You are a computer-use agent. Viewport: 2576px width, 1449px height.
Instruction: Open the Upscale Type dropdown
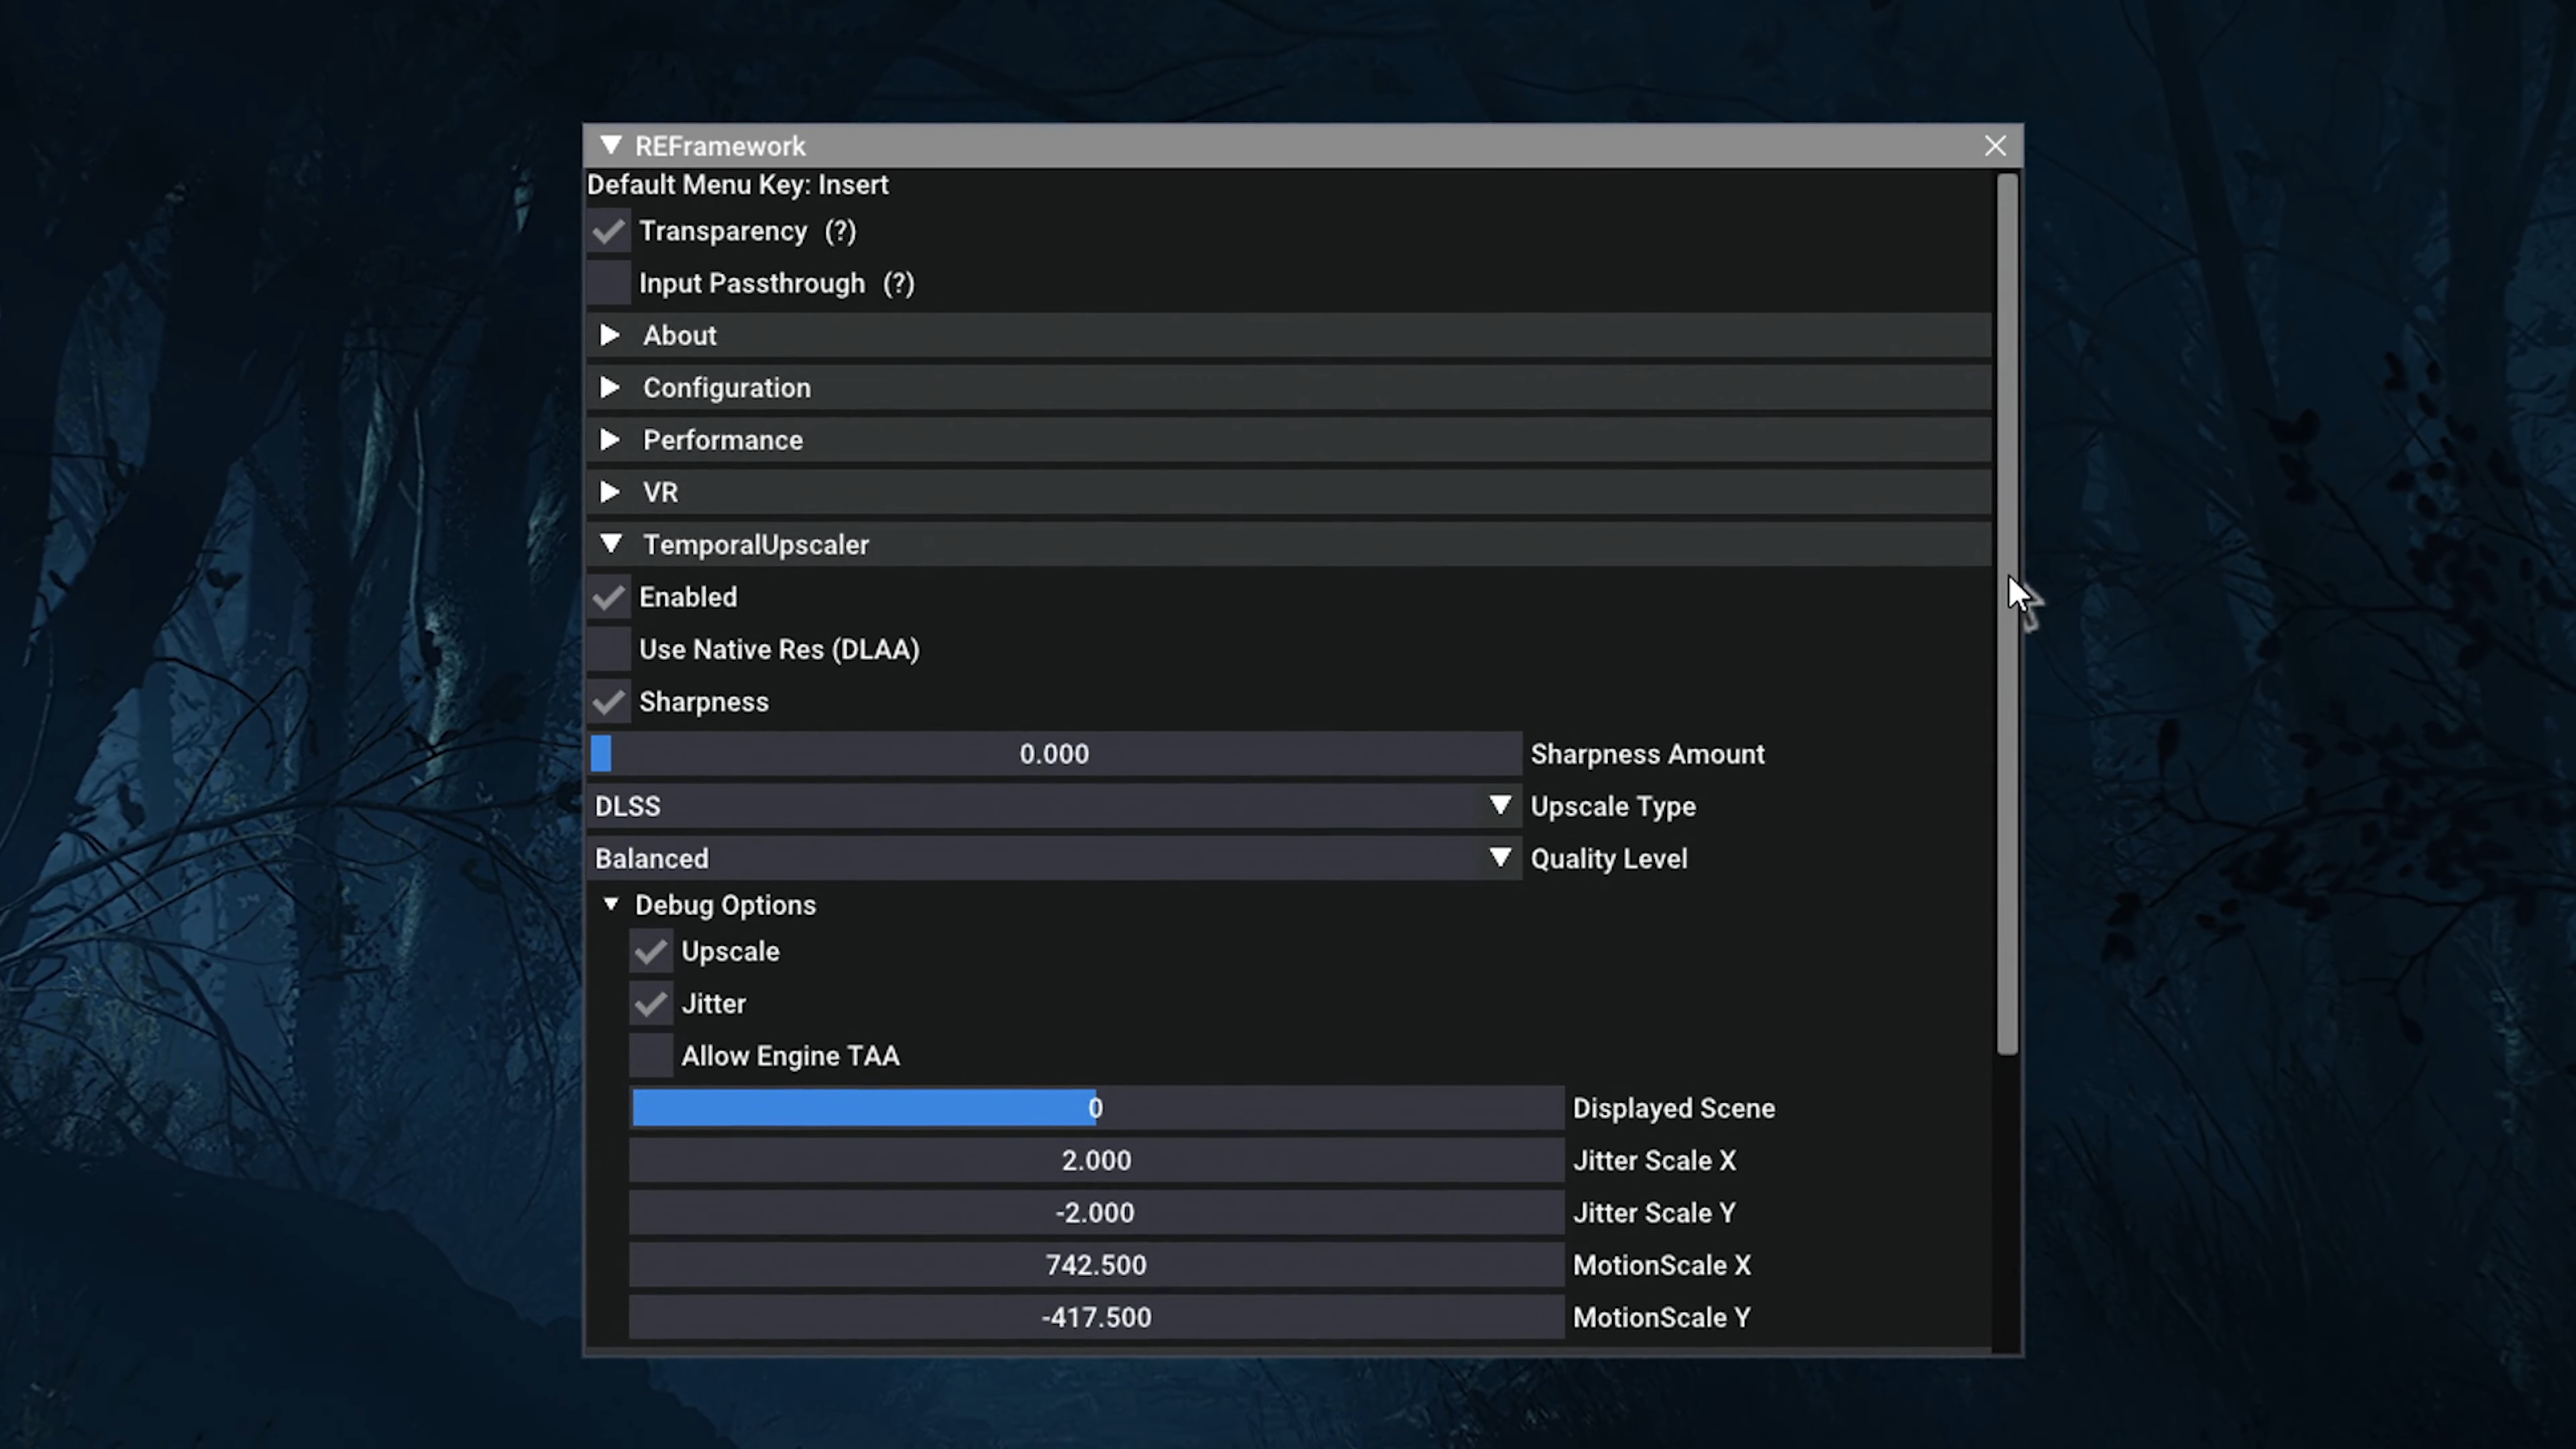(x=1055, y=807)
